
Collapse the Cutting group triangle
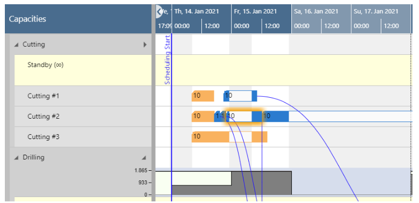[x=17, y=45]
